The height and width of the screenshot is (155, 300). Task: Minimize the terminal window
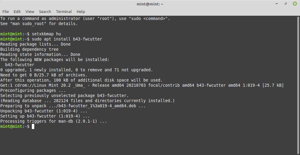click(x=277, y=4)
